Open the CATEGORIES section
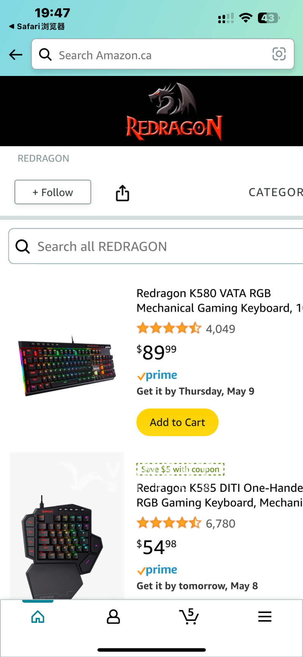 pos(275,193)
